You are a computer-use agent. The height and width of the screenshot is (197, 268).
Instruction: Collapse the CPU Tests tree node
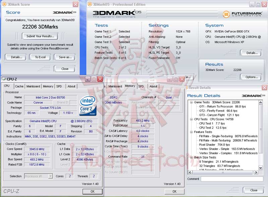[191, 119]
